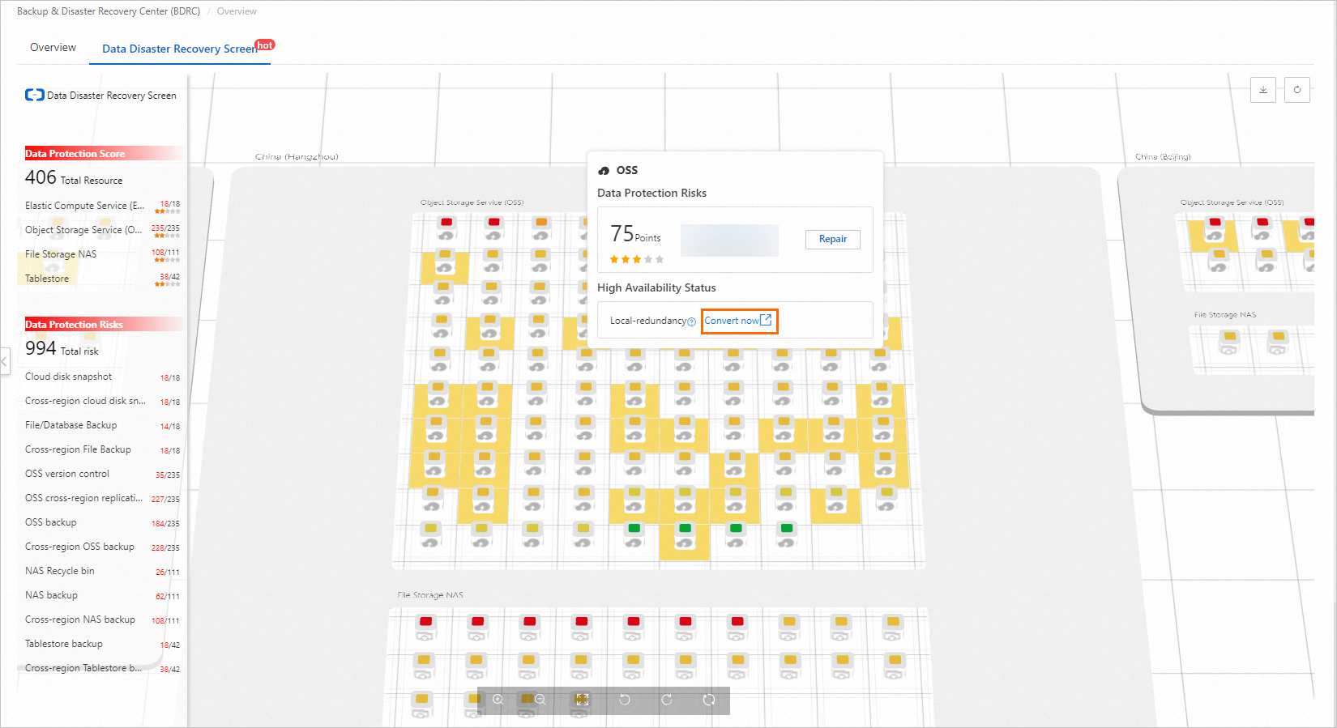
Task: Collapse the left panel with the arrow handle
Action: (x=5, y=361)
